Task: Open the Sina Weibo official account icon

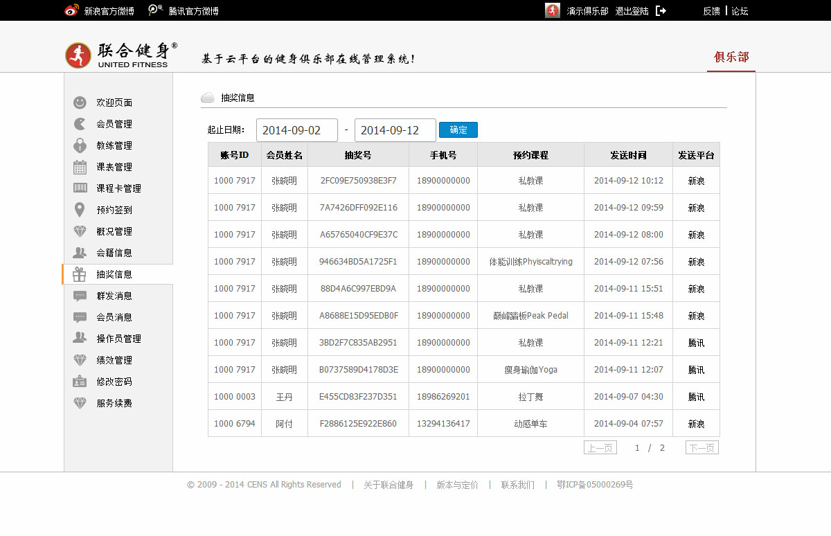Action: coord(71,11)
